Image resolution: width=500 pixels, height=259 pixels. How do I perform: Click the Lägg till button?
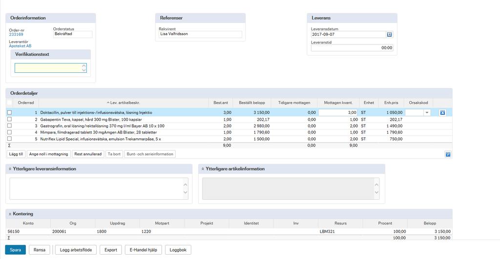[x=16, y=154]
